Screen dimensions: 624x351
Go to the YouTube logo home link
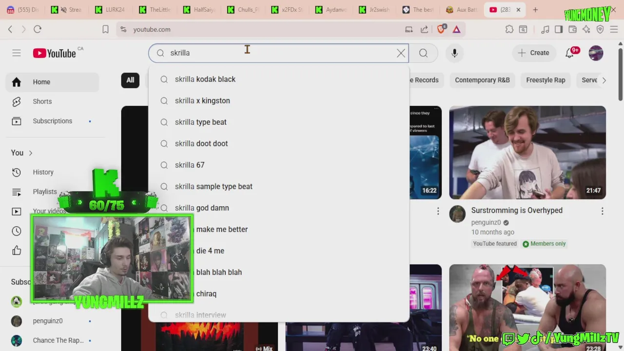click(55, 53)
